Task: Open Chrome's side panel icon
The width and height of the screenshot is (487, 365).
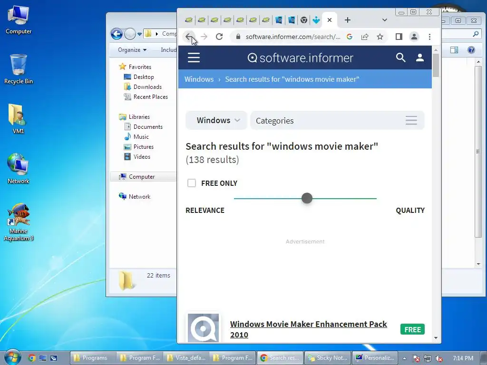Action: click(x=399, y=37)
